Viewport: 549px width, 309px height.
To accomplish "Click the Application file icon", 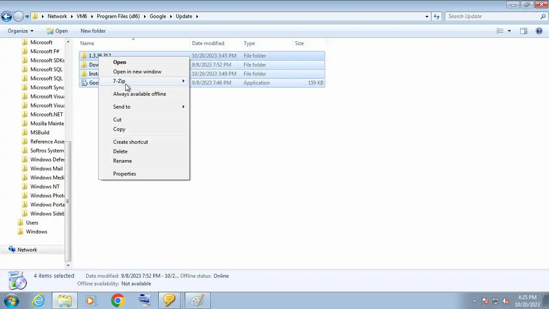I will [84, 83].
